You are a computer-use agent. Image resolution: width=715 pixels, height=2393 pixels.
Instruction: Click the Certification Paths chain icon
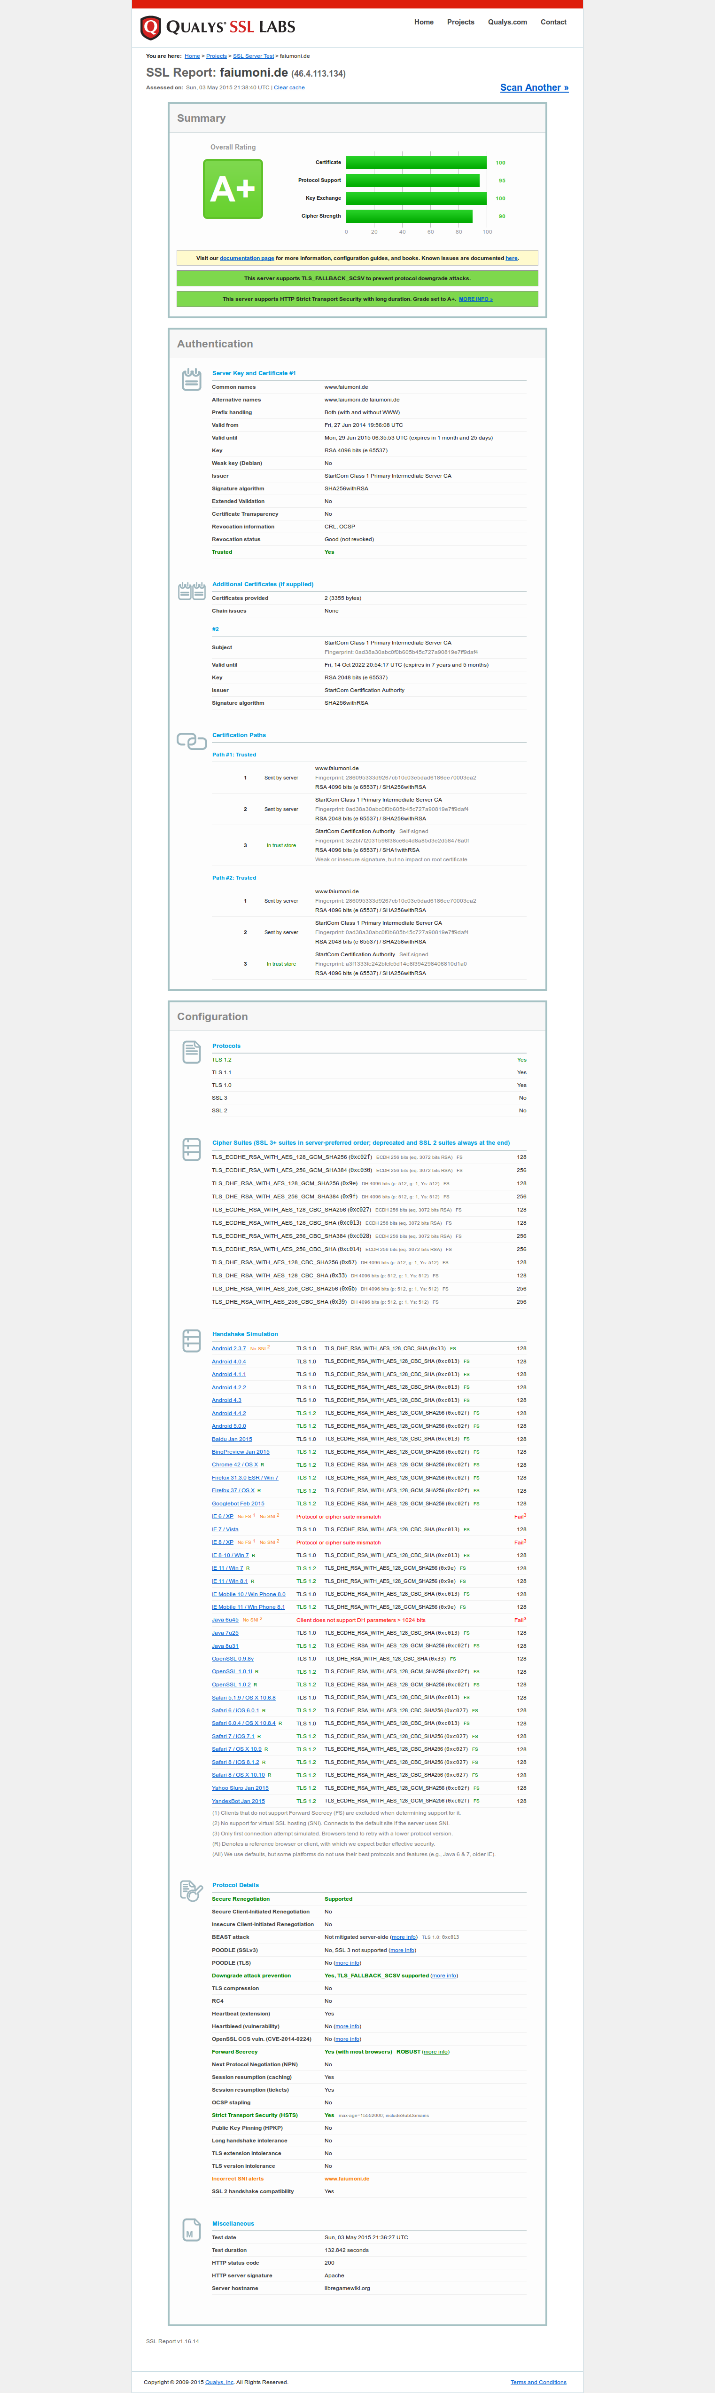[x=191, y=741]
